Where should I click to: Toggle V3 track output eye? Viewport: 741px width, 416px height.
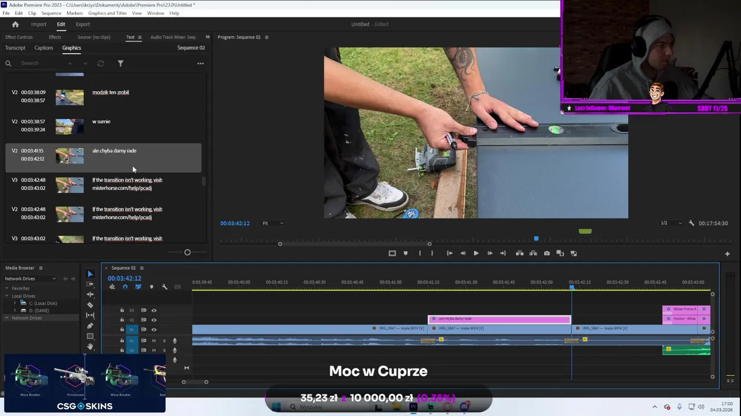(154, 310)
